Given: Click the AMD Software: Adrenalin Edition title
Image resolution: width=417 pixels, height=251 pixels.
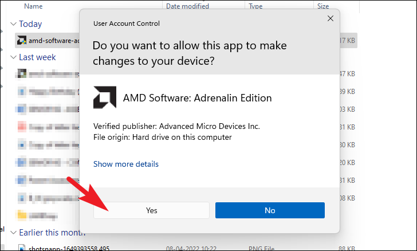Looking at the screenshot, I should (197, 98).
